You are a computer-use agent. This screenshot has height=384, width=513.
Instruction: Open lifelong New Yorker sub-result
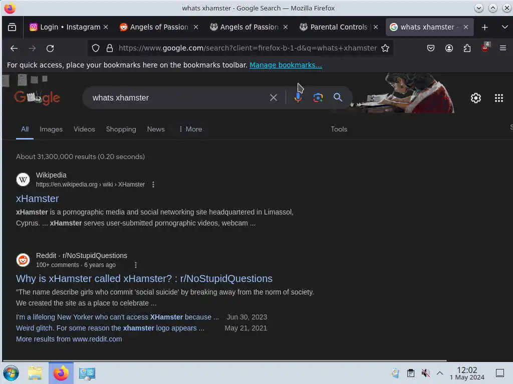pos(117,317)
